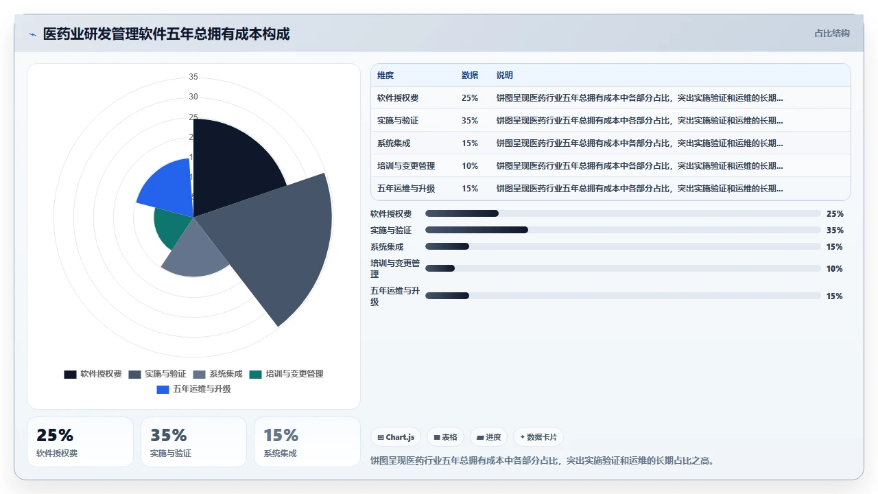Click the 实施与验证 legend label
Screen dimensions: 878x494
[x=165, y=374]
